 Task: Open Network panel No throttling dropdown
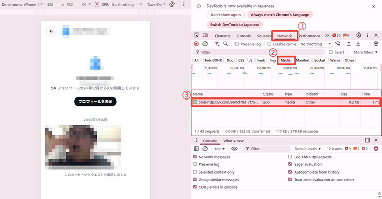[315, 44]
